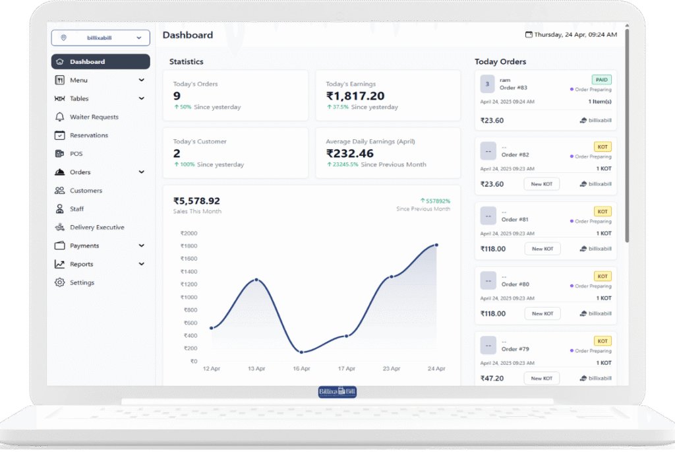Select the Reports chart icon

60,263
